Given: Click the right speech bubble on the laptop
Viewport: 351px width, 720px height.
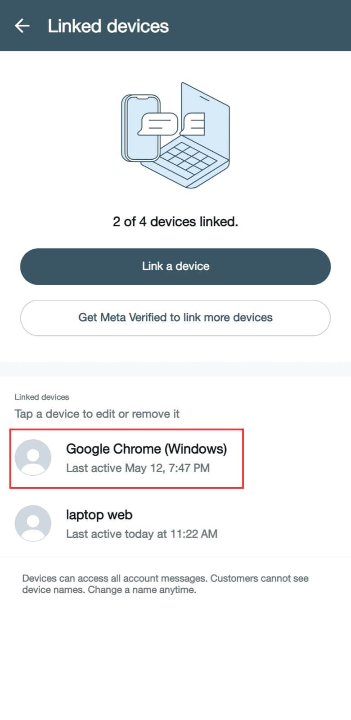Looking at the screenshot, I should tap(193, 124).
